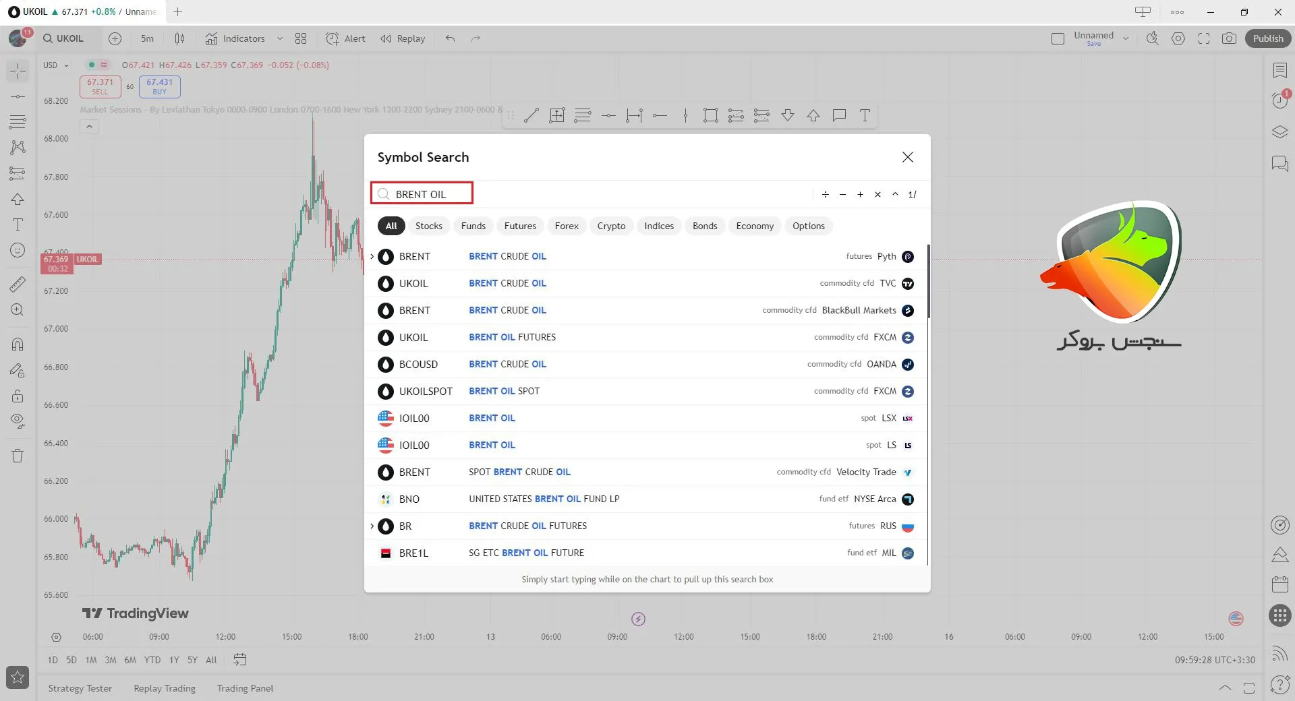Click the Replay rewind icon

tap(386, 38)
